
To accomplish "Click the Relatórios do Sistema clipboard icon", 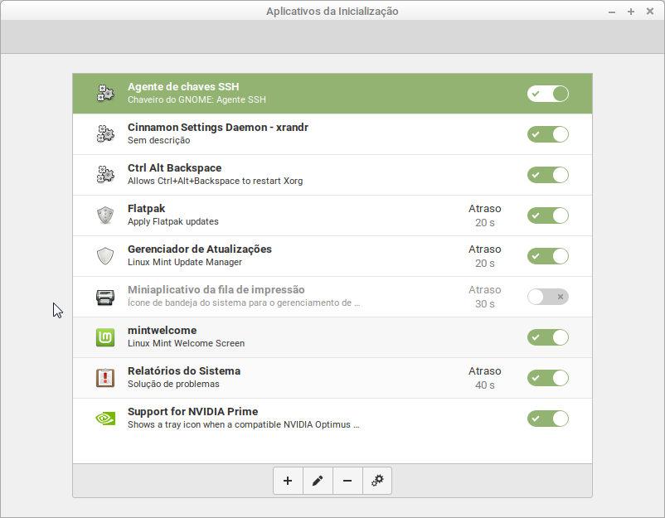I will pyautogui.click(x=105, y=378).
